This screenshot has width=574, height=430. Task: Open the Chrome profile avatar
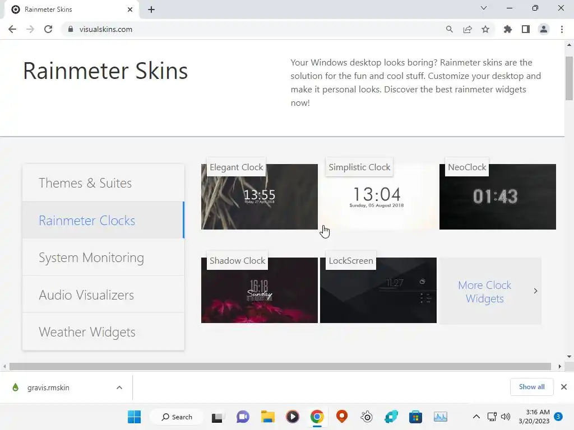[x=544, y=29]
